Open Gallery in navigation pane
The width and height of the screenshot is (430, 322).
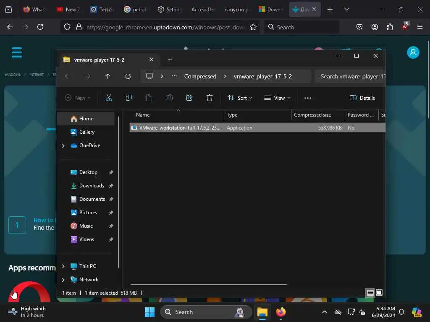[x=86, y=132]
